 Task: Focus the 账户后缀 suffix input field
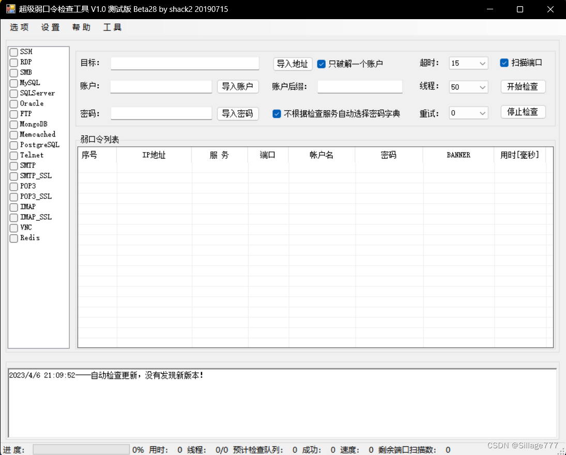pos(360,87)
